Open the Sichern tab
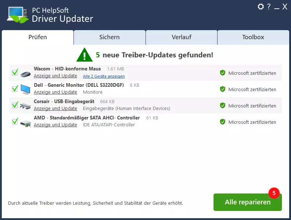 (109, 37)
